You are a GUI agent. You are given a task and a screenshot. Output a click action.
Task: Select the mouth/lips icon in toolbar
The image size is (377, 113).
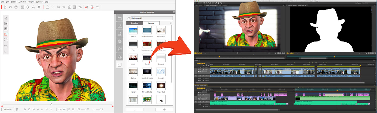[x=64, y=7]
